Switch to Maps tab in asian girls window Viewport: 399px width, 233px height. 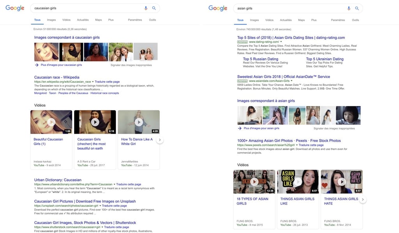(302, 20)
